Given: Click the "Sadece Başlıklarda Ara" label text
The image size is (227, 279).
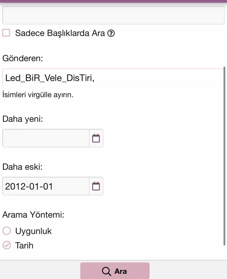Looking at the screenshot, I should coord(60,33).
